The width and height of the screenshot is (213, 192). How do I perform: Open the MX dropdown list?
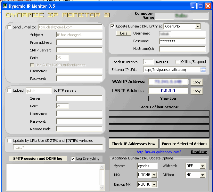(154, 175)
